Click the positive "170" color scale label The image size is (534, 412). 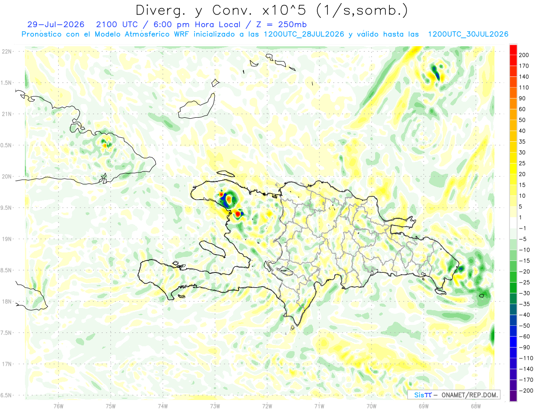pyautogui.click(x=524, y=66)
